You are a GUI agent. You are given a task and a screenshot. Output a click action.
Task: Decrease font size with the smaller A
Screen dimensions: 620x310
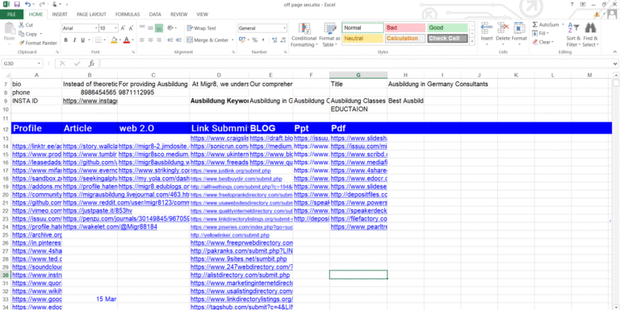(x=131, y=28)
